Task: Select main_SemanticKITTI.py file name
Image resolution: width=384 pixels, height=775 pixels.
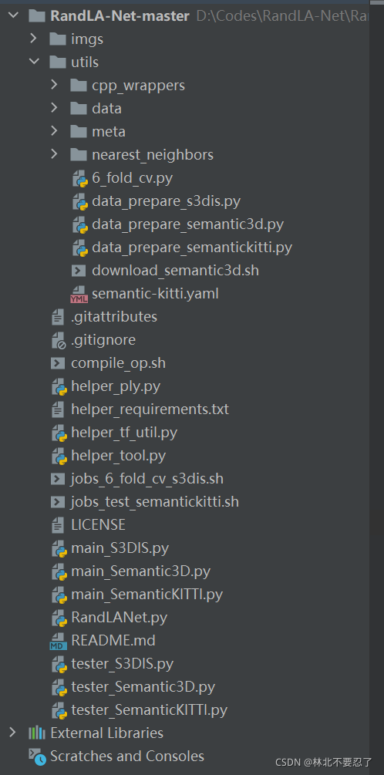Action: tap(147, 595)
